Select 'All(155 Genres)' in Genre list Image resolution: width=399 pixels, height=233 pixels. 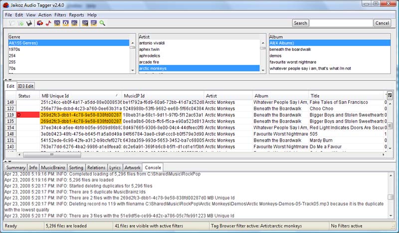click(69, 43)
